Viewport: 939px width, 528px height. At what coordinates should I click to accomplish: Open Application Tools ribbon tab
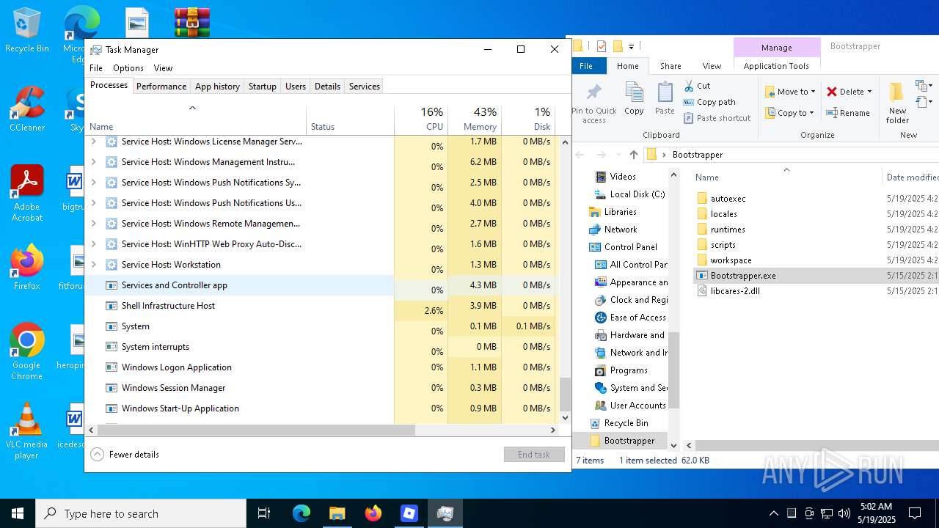coord(776,66)
